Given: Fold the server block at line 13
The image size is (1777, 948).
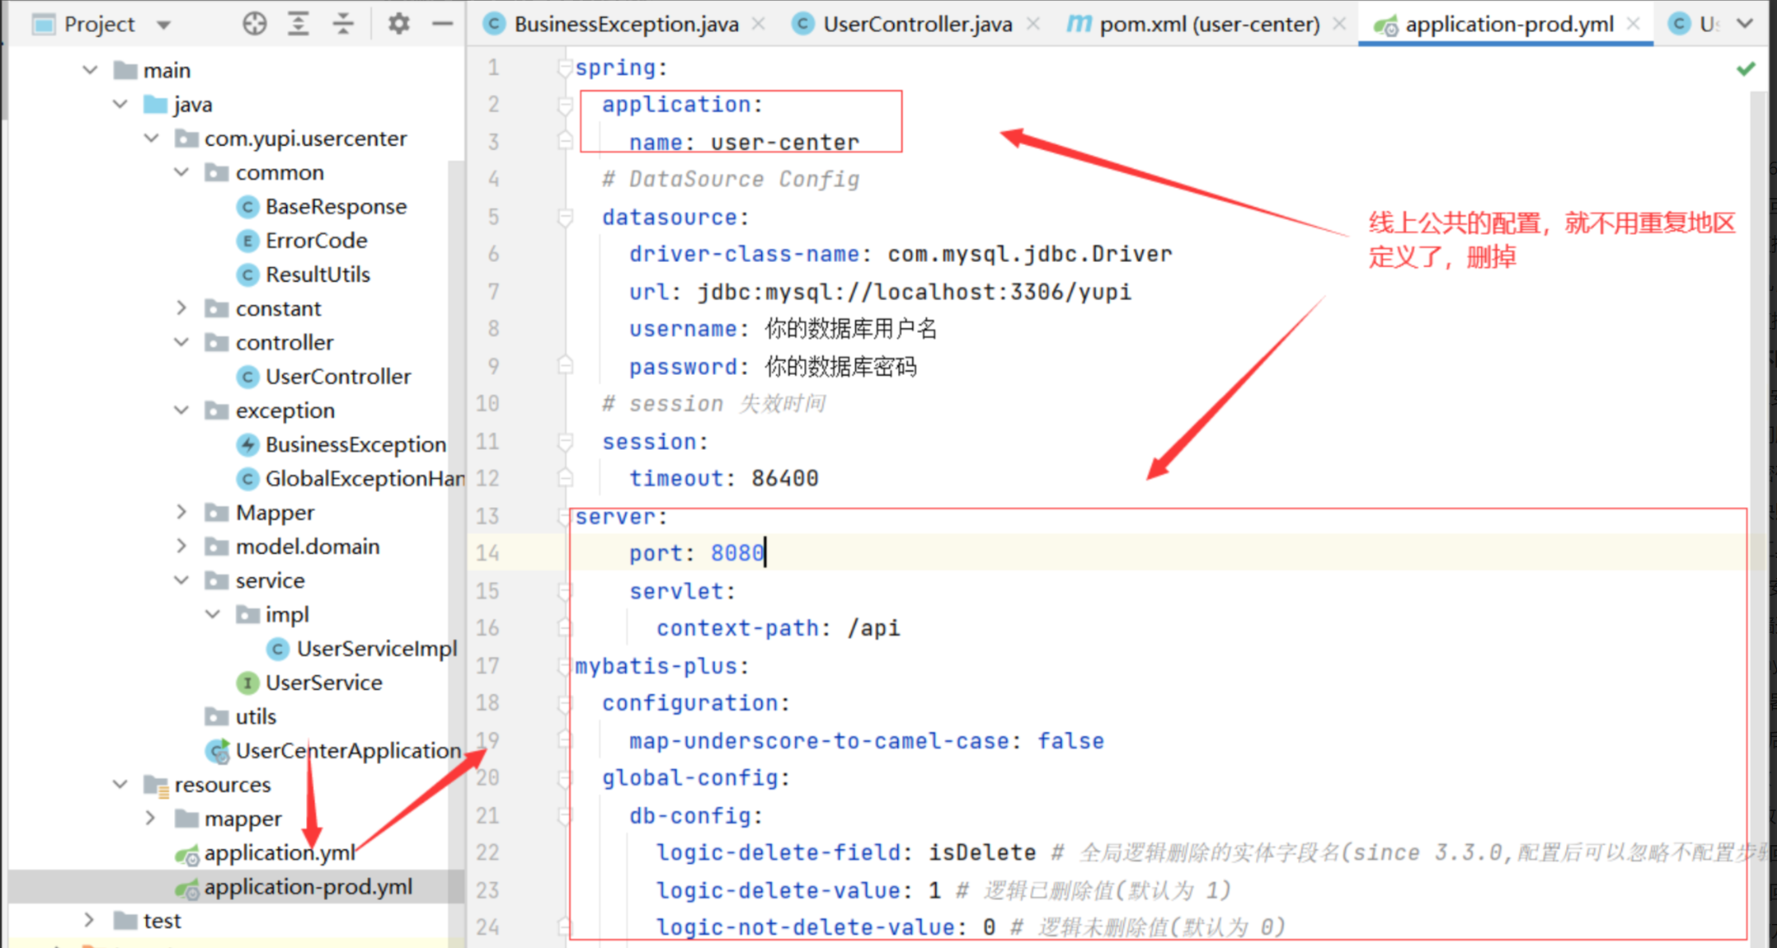Looking at the screenshot, I should coord(565,518).
